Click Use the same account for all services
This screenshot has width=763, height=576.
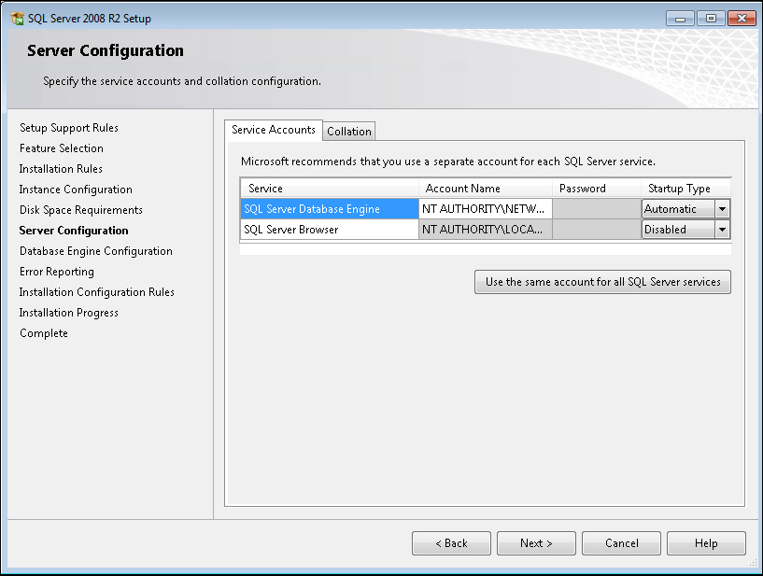[602, 282]
